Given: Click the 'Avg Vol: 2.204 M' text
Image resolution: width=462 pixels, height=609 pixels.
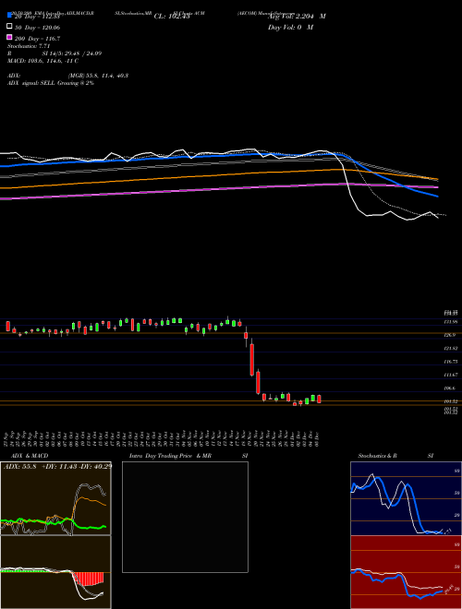Looking at the screenshot, I should tap(297, 17).
